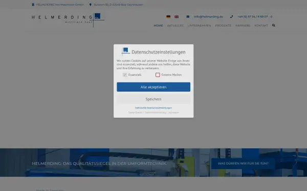Click the Bad Oeynhausen address text

coord(118,5)
